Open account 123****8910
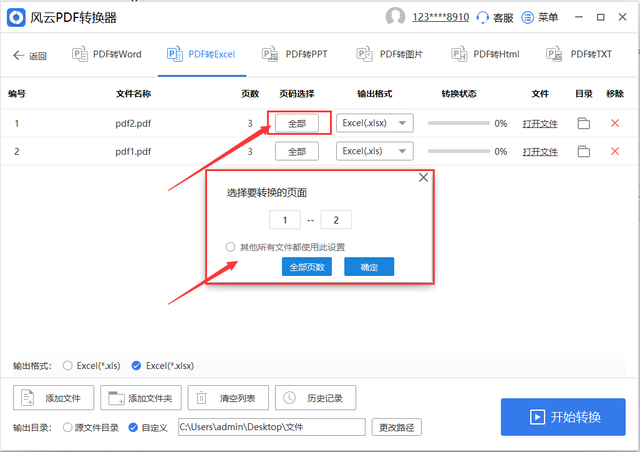Screen dimensions: 640x452 pyautogui.click(x=440, y=17)
